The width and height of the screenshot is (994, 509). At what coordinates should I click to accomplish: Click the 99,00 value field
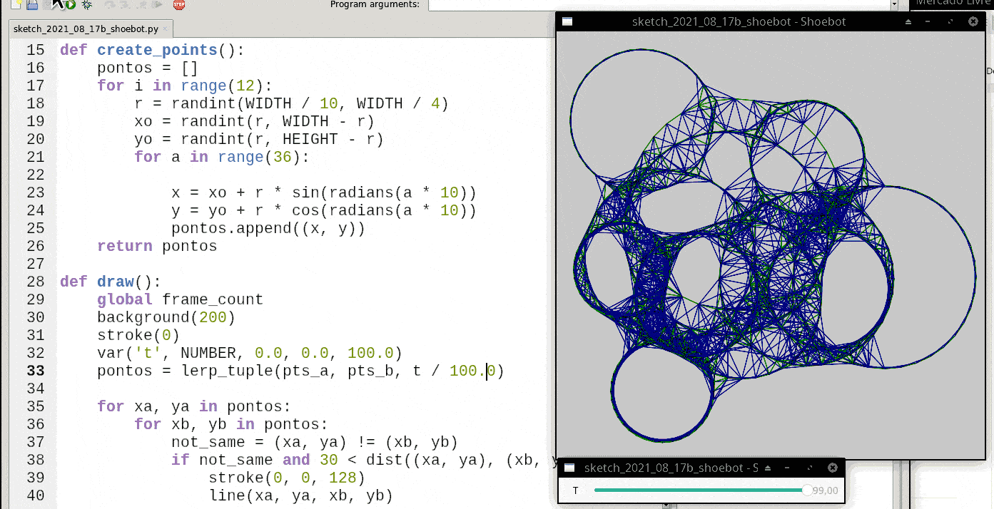pyautogui.click(x=825, y=490)
